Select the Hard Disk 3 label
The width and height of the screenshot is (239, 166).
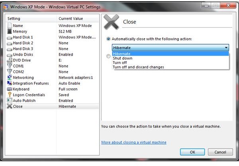click(x=23, y=49)
